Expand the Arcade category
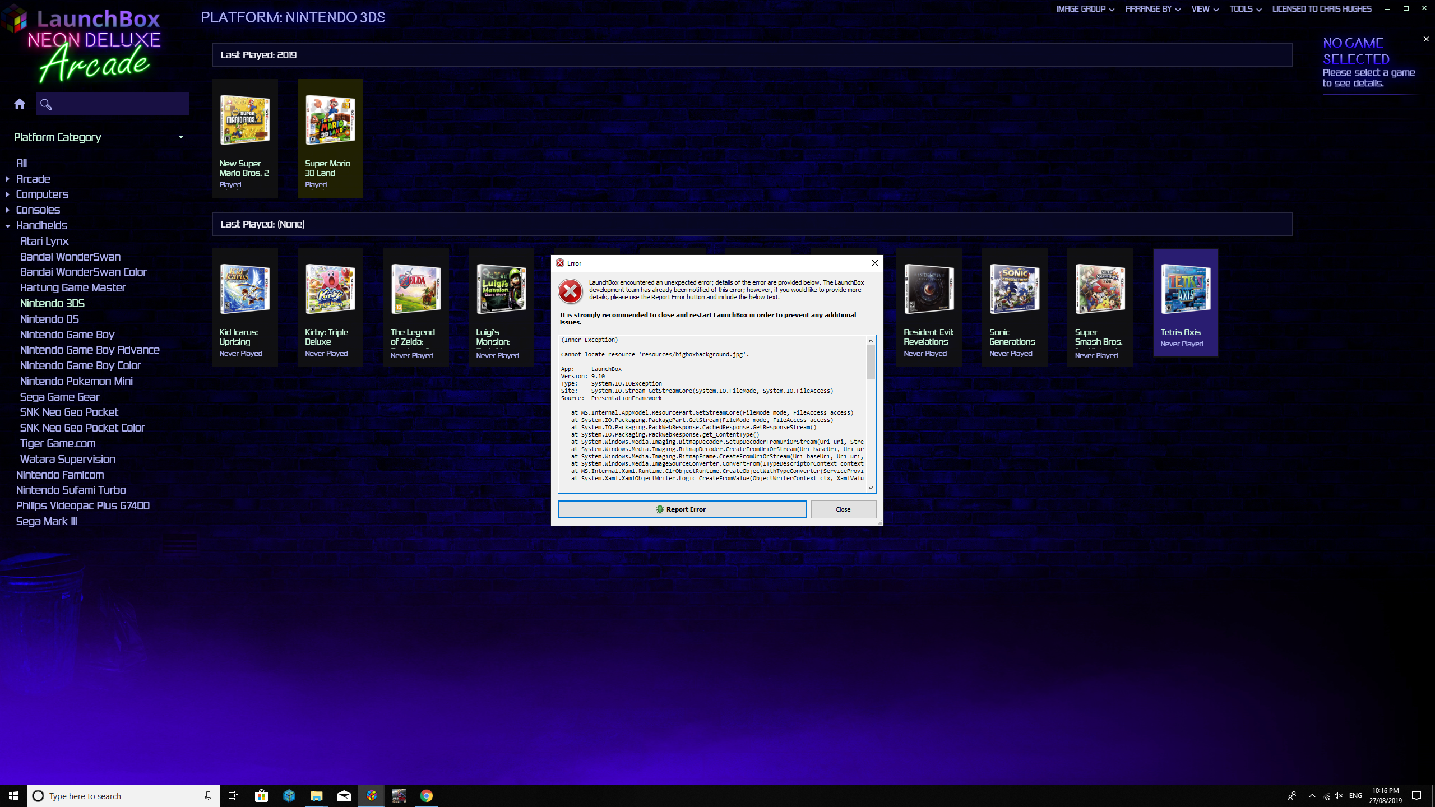The width and height of the screenshot is (1435, 807). pos(7,179)
